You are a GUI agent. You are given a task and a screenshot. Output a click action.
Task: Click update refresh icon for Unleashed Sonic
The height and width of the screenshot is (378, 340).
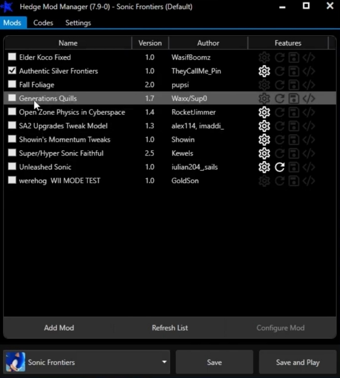(x=280, y=167)
